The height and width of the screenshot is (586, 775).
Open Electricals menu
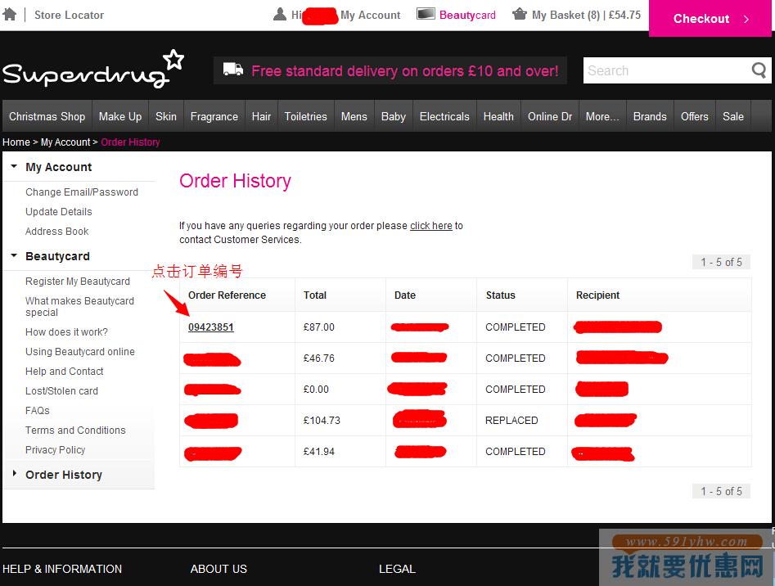point(444,116)
